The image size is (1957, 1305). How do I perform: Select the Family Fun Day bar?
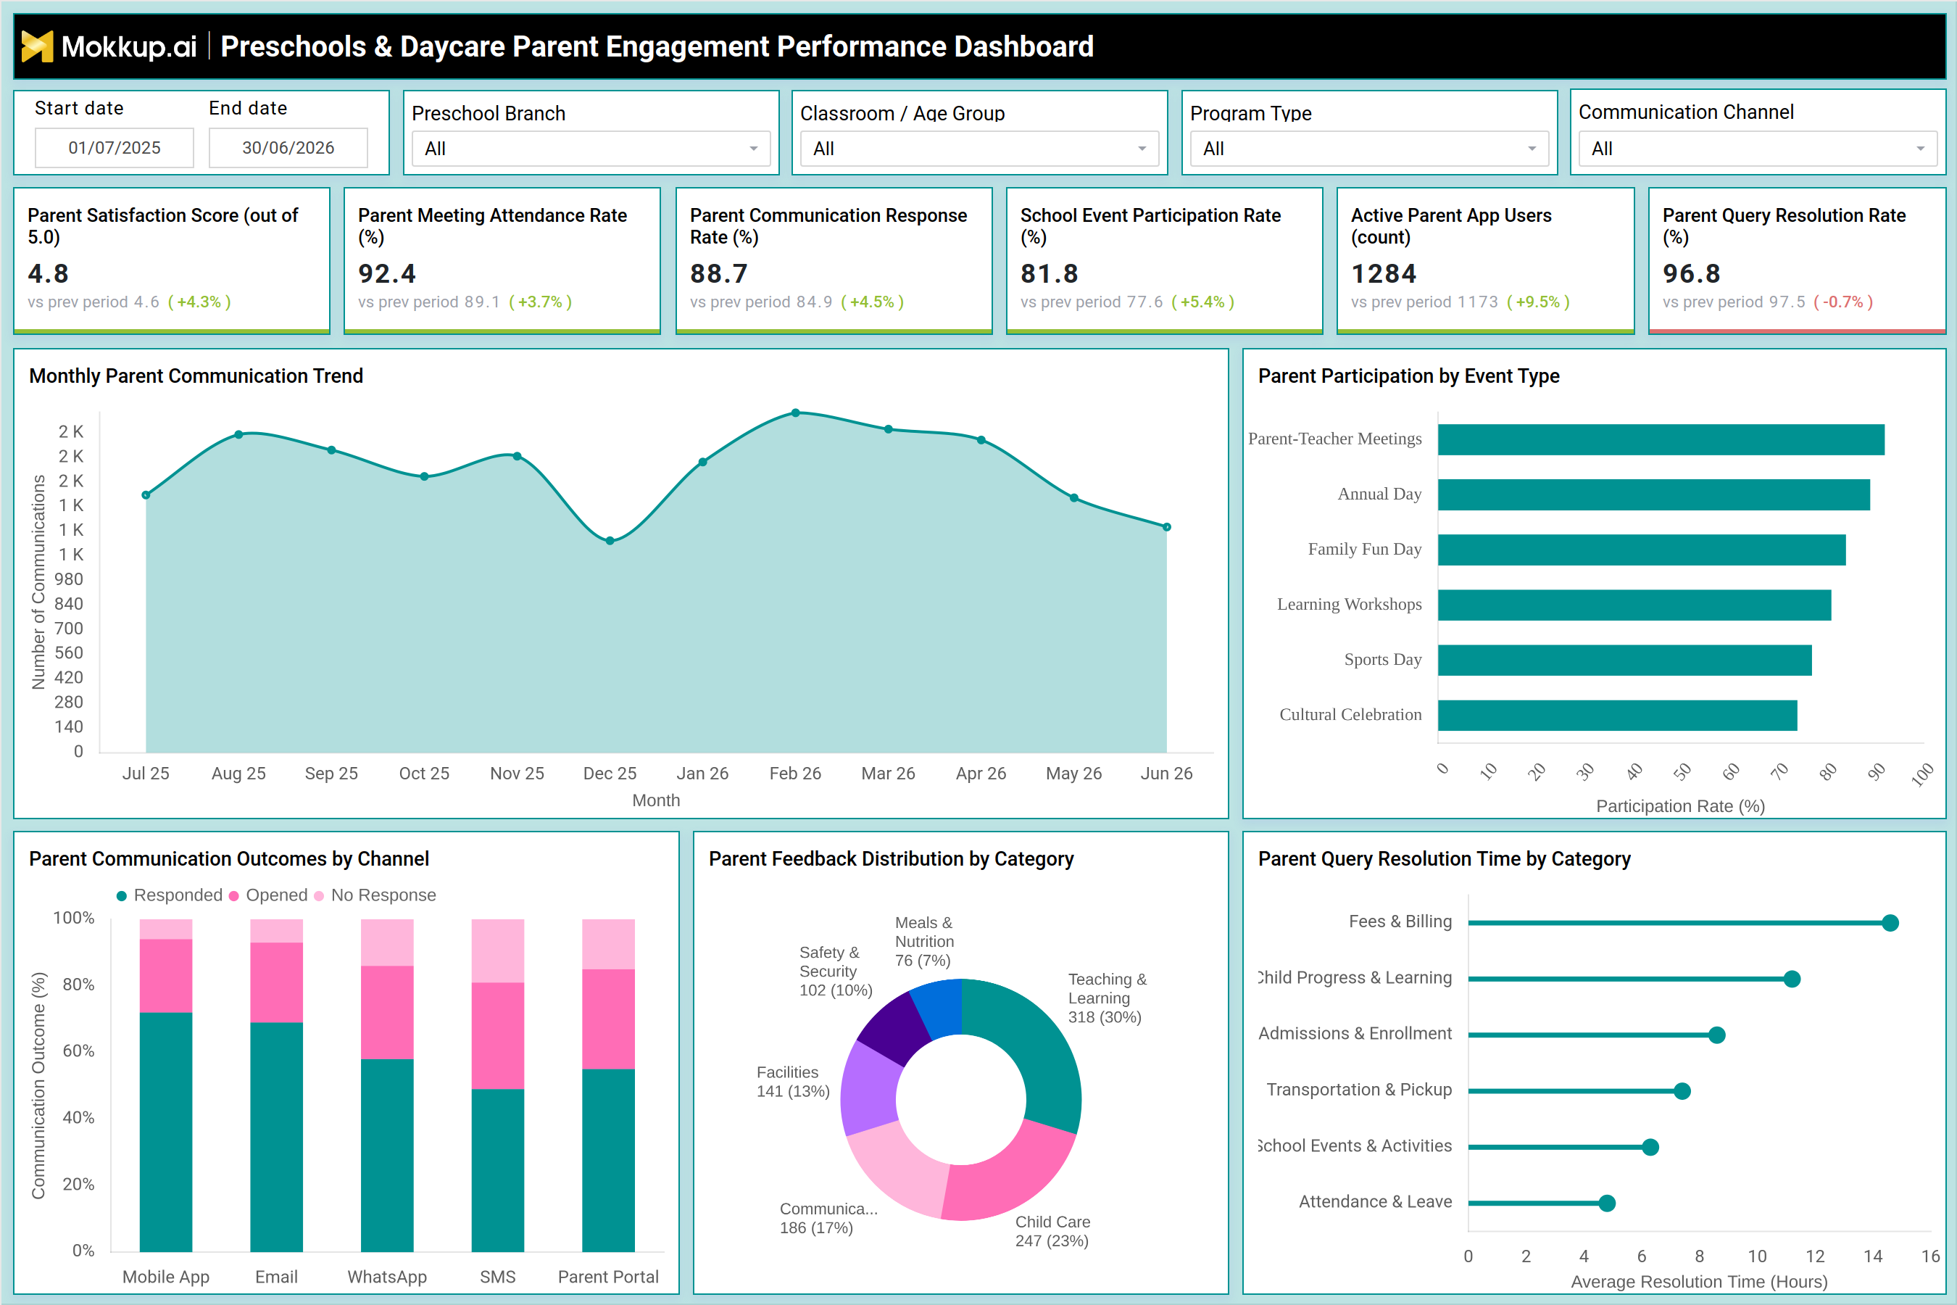pyautogui.click(x=1642, y=550)
